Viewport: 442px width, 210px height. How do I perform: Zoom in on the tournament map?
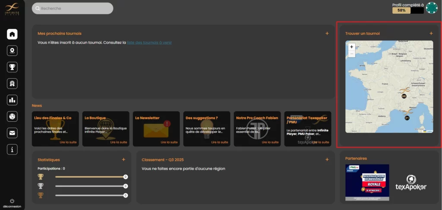(351, 46)
